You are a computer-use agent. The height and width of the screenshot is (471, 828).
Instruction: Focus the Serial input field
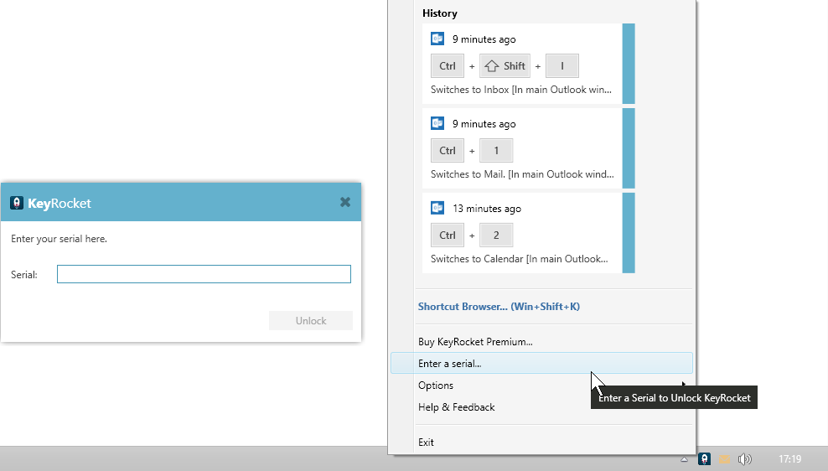204,274
